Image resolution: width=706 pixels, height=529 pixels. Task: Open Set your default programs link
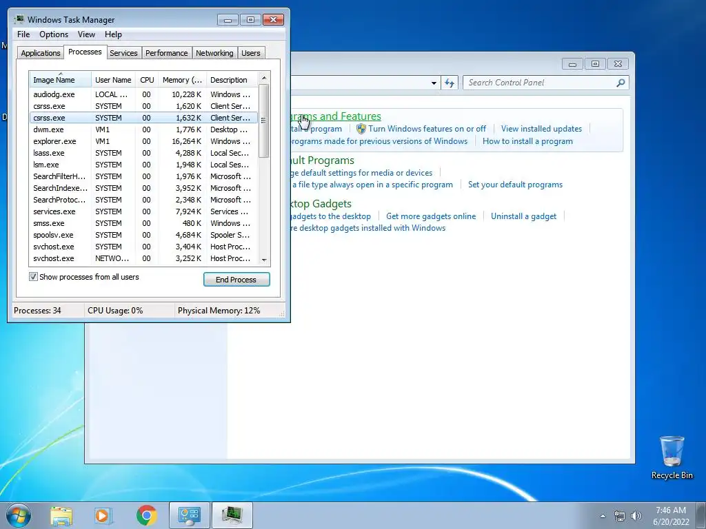pyautogui.click(x=515, y=185)
